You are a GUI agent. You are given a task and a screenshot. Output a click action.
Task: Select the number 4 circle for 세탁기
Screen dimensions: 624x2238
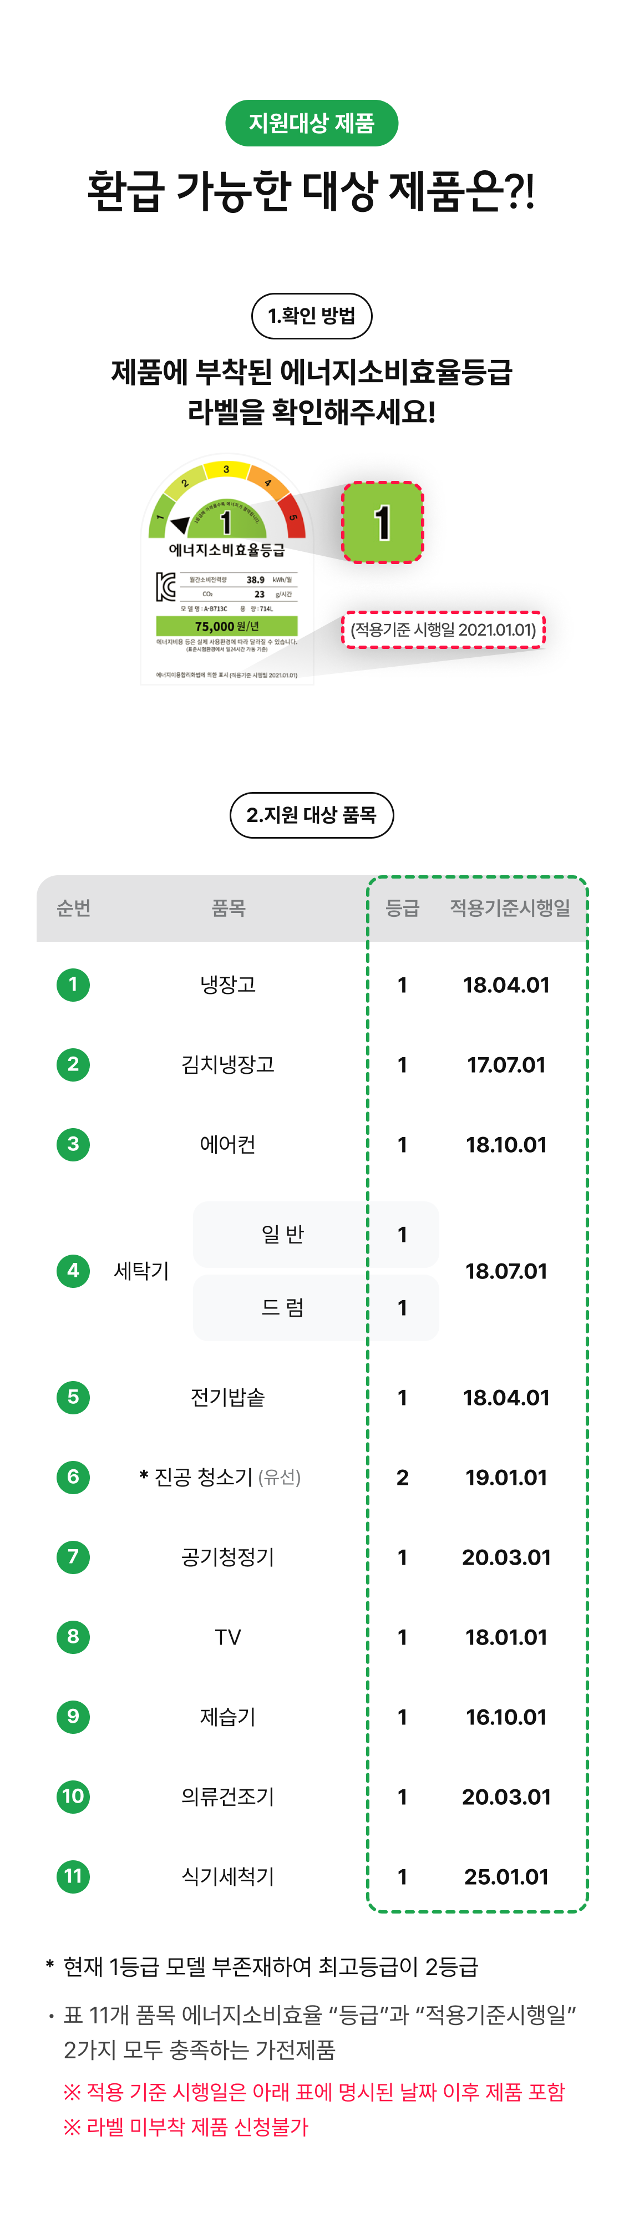pyautogui.click(x=73, y=1271)
